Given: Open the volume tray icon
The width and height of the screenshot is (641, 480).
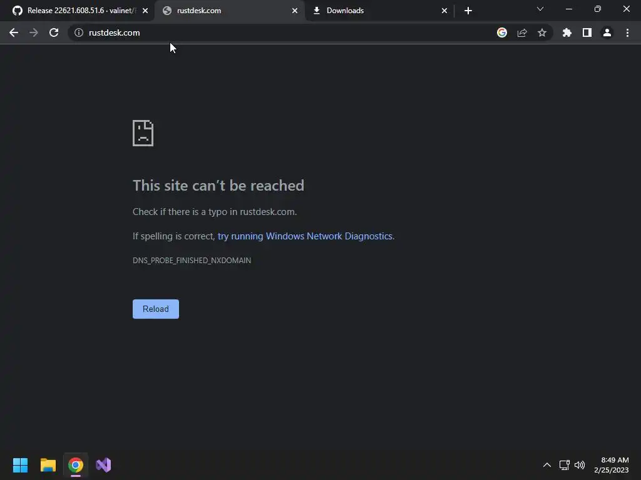Looking at the screenshot, I should click(x=579, y=465).
